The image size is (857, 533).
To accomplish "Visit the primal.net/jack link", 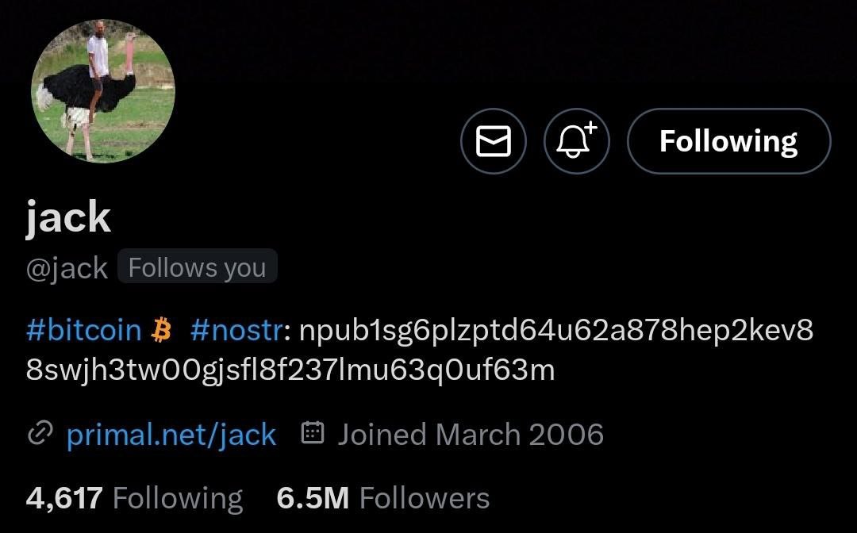I will pyautogui.click(x=171, y=435).
